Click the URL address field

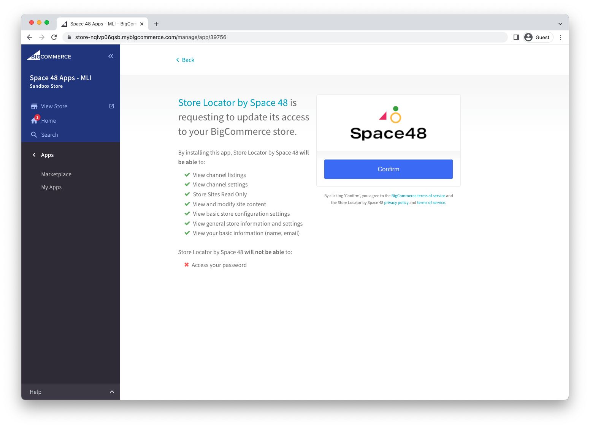(x=285, y=37)
